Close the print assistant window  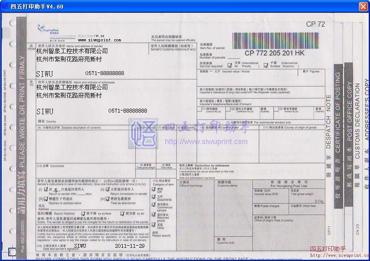click(x=363, y=6)
